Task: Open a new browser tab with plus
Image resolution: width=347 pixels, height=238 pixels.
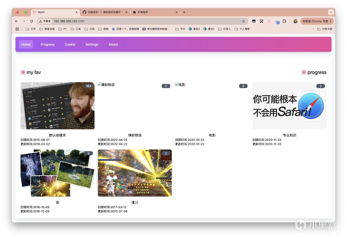Action: coord(184,12)
